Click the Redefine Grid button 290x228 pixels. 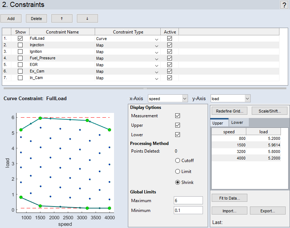(229, 111)
